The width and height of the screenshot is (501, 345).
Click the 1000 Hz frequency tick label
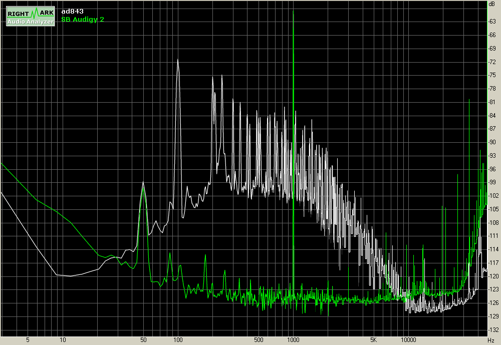point(293,340)
